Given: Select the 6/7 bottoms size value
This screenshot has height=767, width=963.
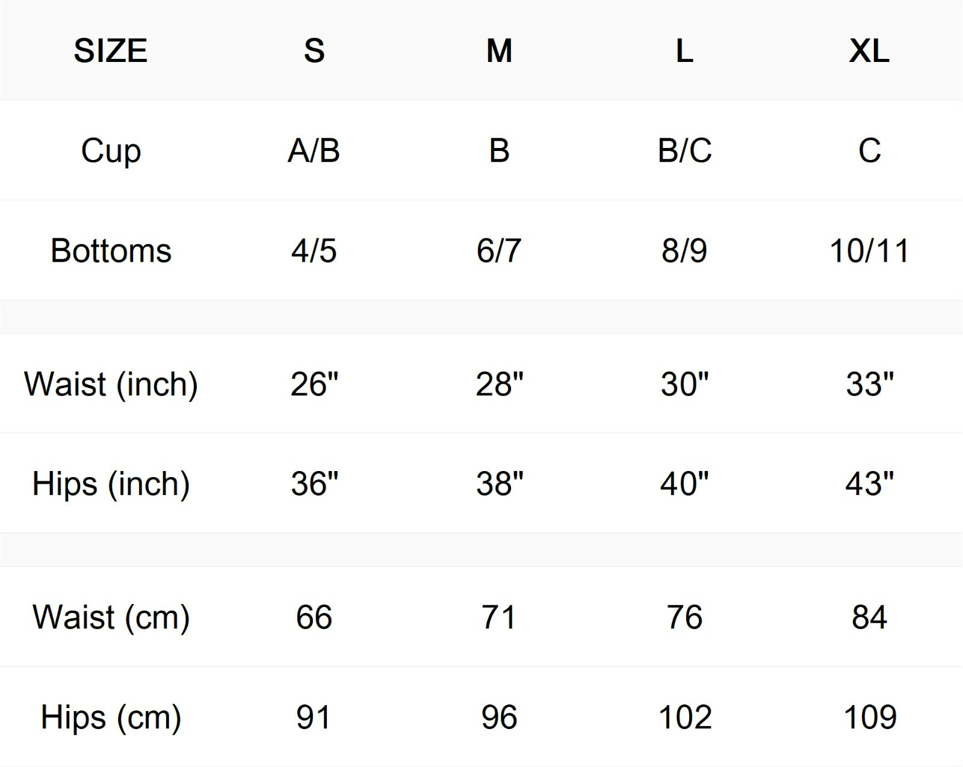Looking at the screenshot, I should [x=499, y=250].
